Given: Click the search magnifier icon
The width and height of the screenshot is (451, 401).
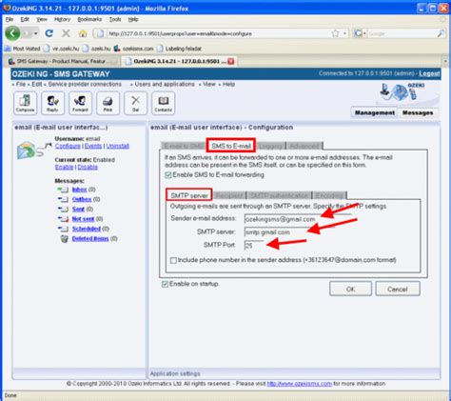Looking at the screenshot, I should pyautogui.click(x=441, y=33).
